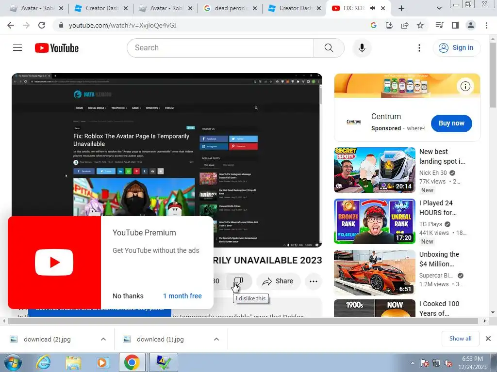Click the Share button under the video
The image size is (497, 372).
point(278,281)
